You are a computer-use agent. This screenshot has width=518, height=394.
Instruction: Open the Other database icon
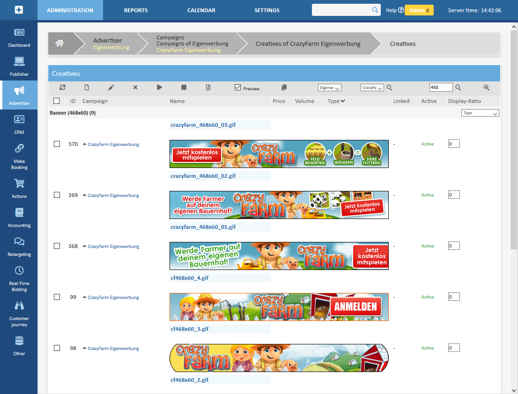(x=19, y=341)
